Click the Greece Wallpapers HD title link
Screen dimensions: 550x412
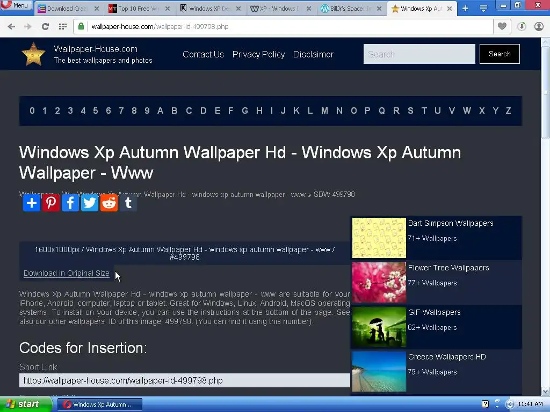click(x=447, y=357)
